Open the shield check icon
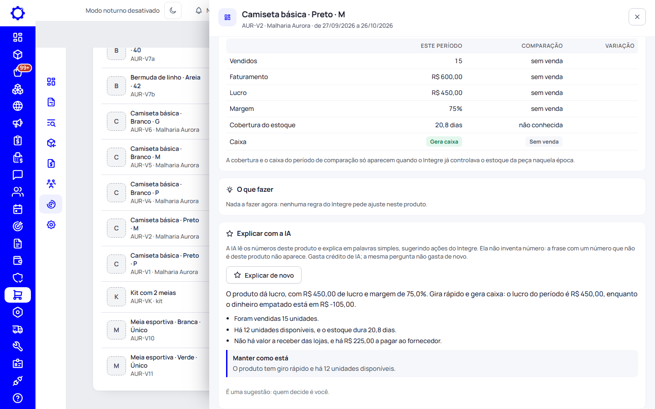This screenshot has width=655, height=409. point(18,278)
